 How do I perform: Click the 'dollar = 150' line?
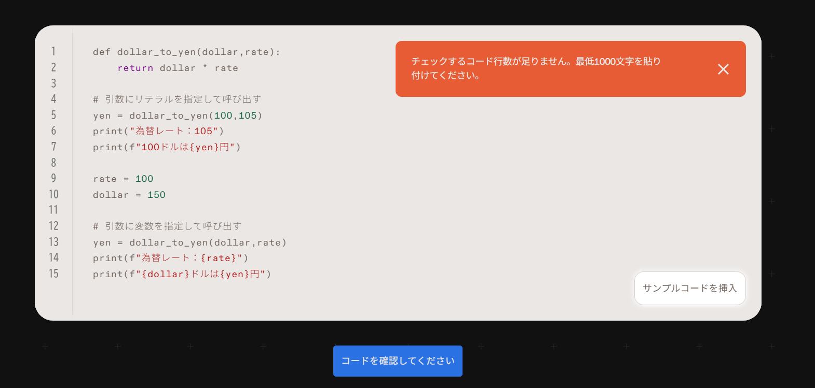129,195
